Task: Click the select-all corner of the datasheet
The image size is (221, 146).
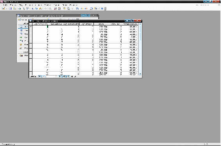Action: click(31, 24)
